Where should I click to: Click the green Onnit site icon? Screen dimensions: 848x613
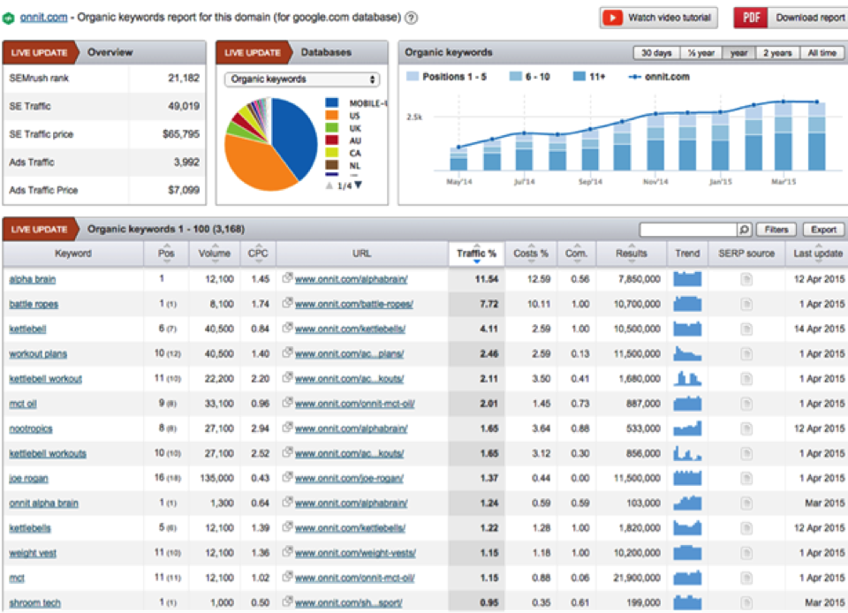(x=8, y=19)
